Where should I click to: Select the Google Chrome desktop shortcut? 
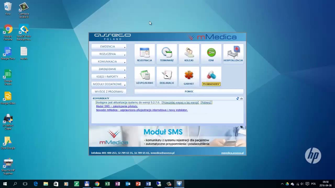coord(8,33)
